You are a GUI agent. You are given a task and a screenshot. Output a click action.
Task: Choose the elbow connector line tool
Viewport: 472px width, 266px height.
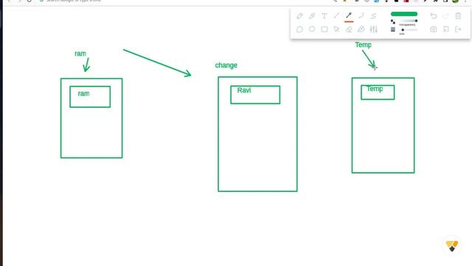point(361,16)
